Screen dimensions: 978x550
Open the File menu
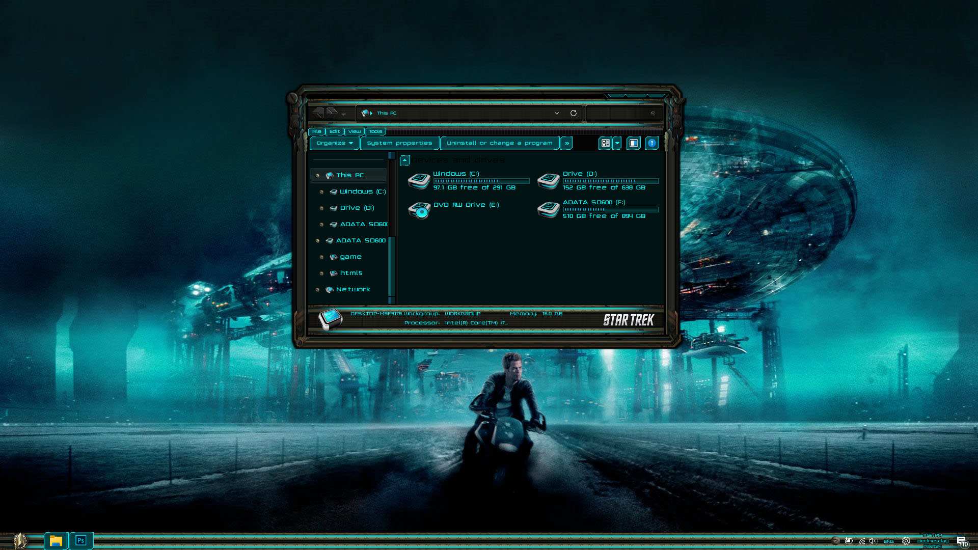coord(317,131)
